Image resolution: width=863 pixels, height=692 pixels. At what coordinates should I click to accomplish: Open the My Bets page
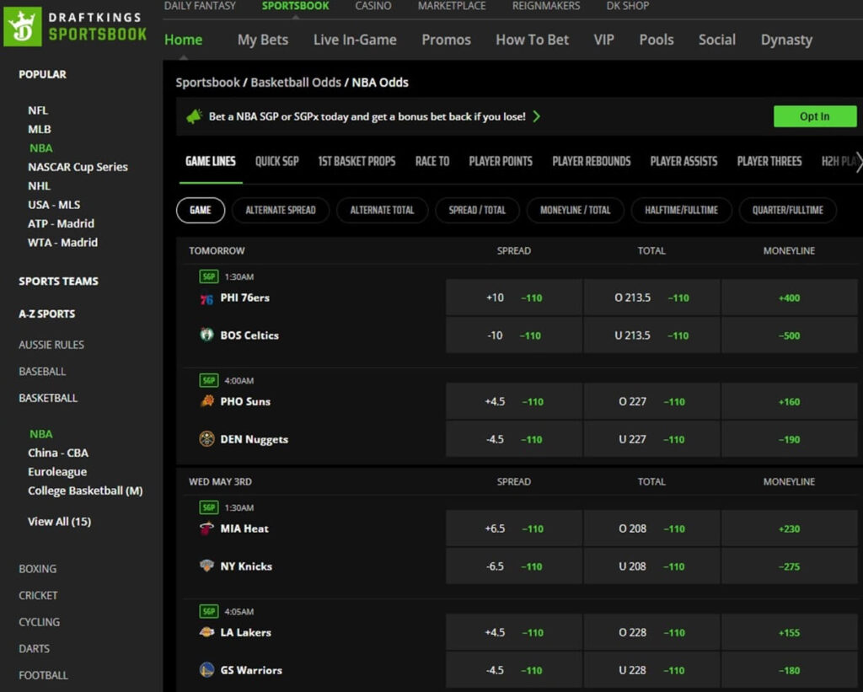[263, 40]
